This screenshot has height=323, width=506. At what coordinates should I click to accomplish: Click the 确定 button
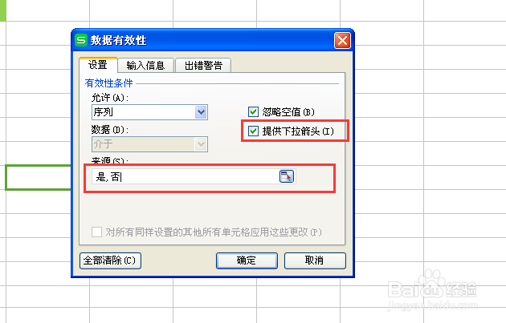(247, 260)
